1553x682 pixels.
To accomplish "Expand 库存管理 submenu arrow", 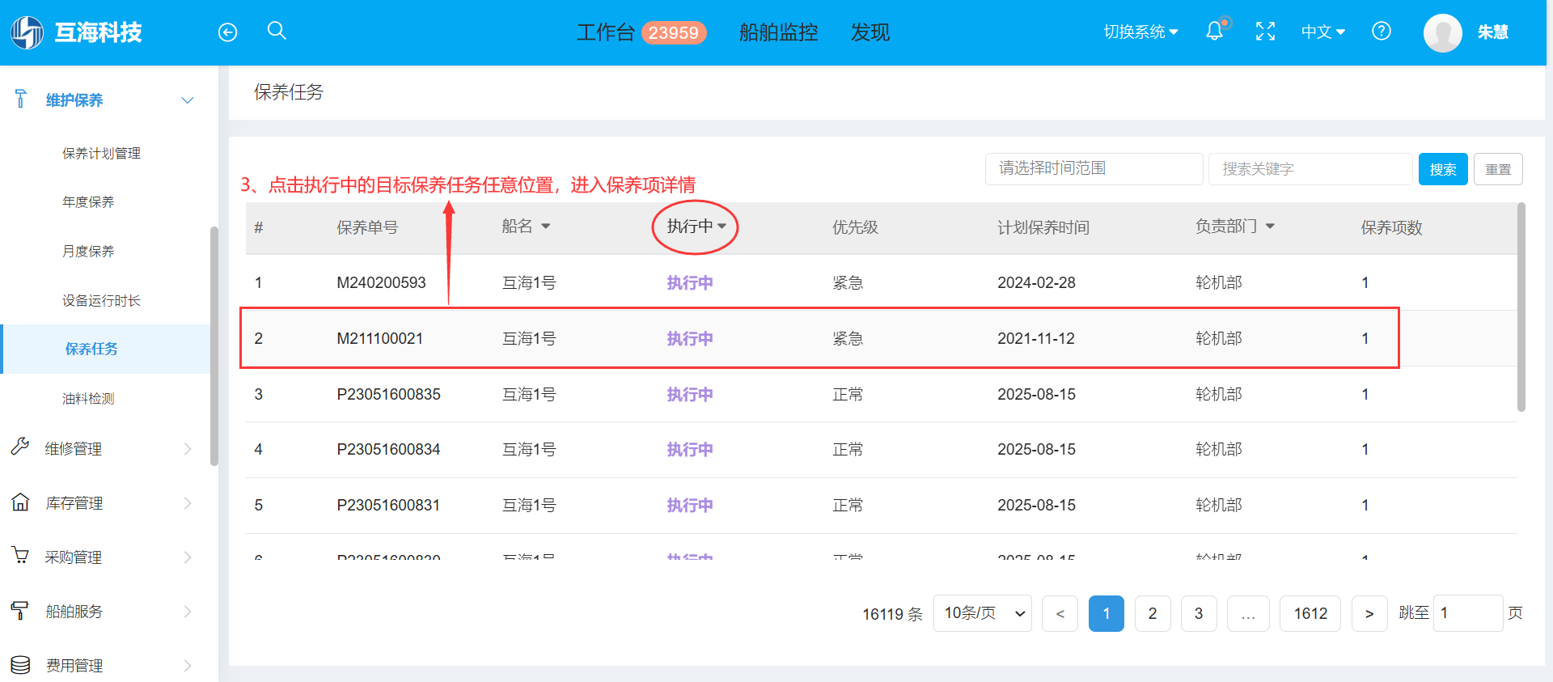I will click(188, 503).
